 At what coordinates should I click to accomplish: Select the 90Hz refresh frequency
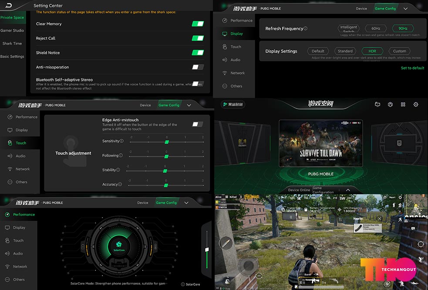pyautogui.click(x=403, y=28)
